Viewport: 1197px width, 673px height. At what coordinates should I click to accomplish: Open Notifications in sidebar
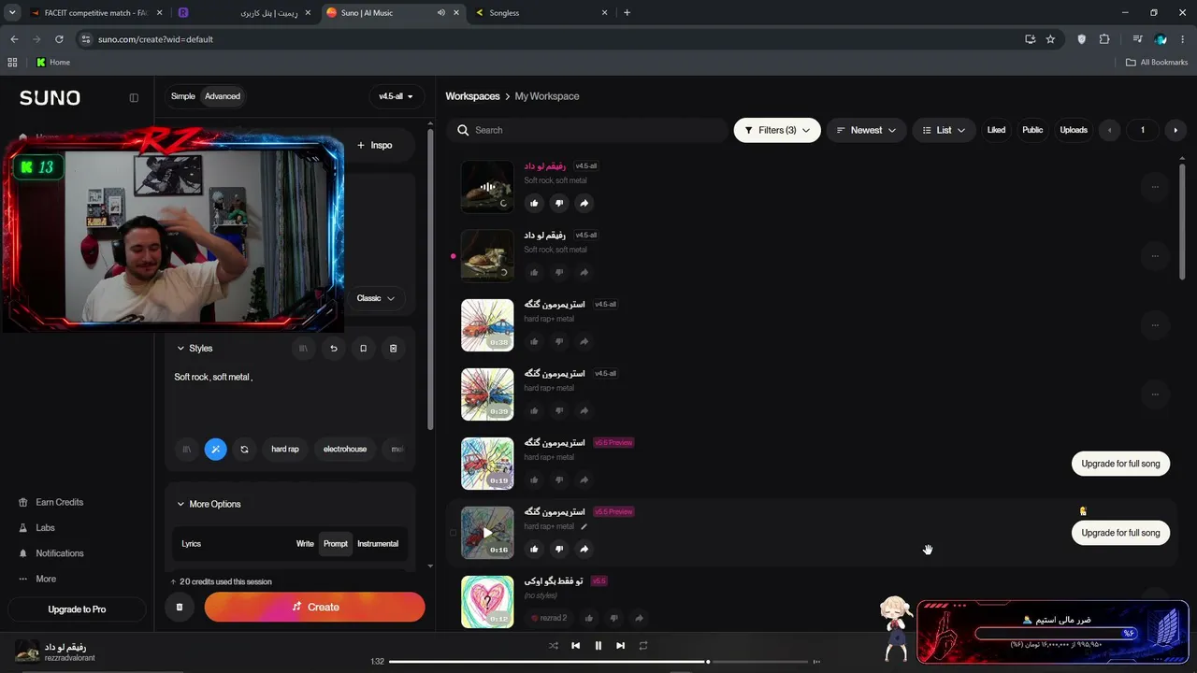(60, 553)
